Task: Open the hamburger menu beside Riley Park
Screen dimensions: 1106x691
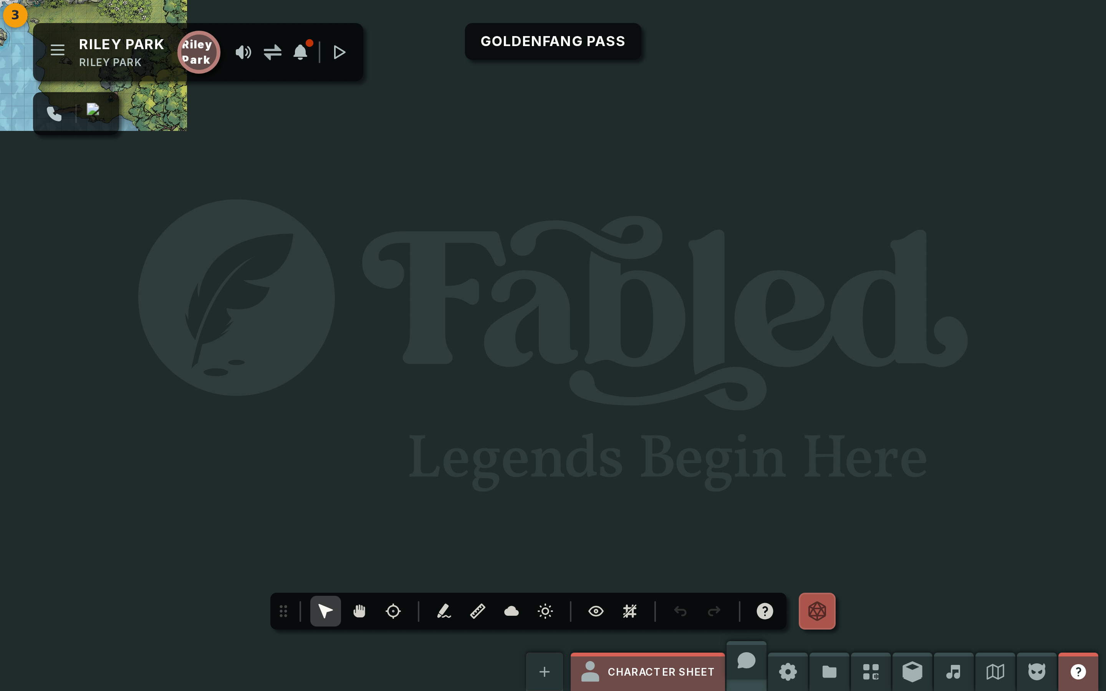Action: pyautogui.click(x=58, y=50)
